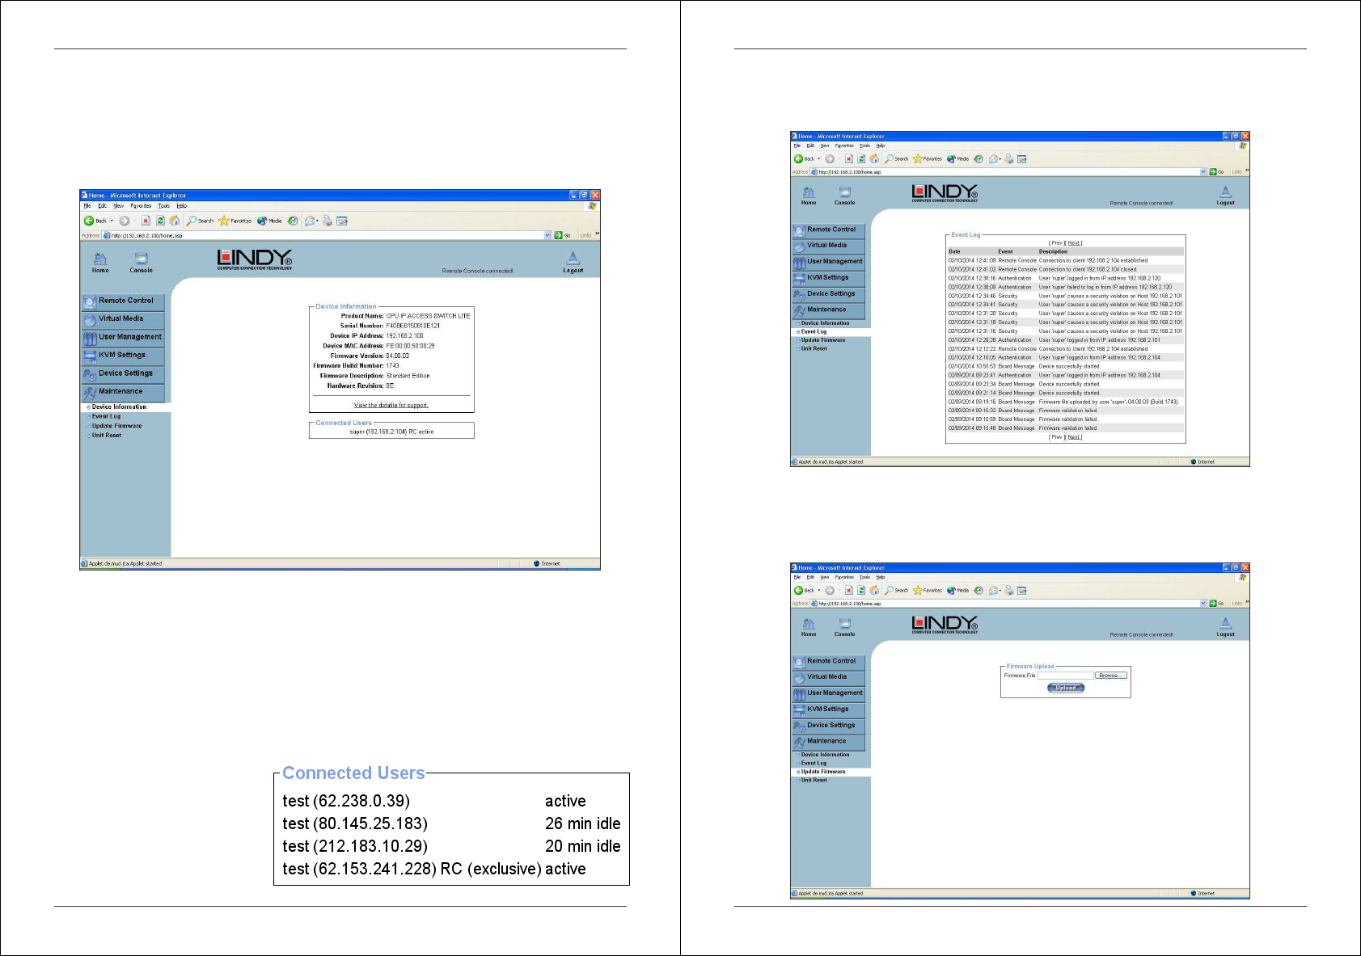Click the Browse button beside Firmware File
The height and width of the screenshot is (956, 1361).
(x=1110, y=676)
